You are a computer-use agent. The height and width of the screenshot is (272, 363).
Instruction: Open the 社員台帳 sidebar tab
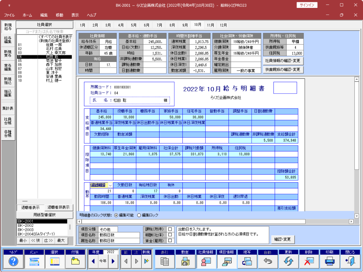point(8,121)
